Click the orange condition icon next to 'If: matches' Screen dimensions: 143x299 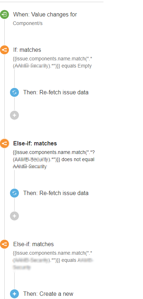point(4,50)
